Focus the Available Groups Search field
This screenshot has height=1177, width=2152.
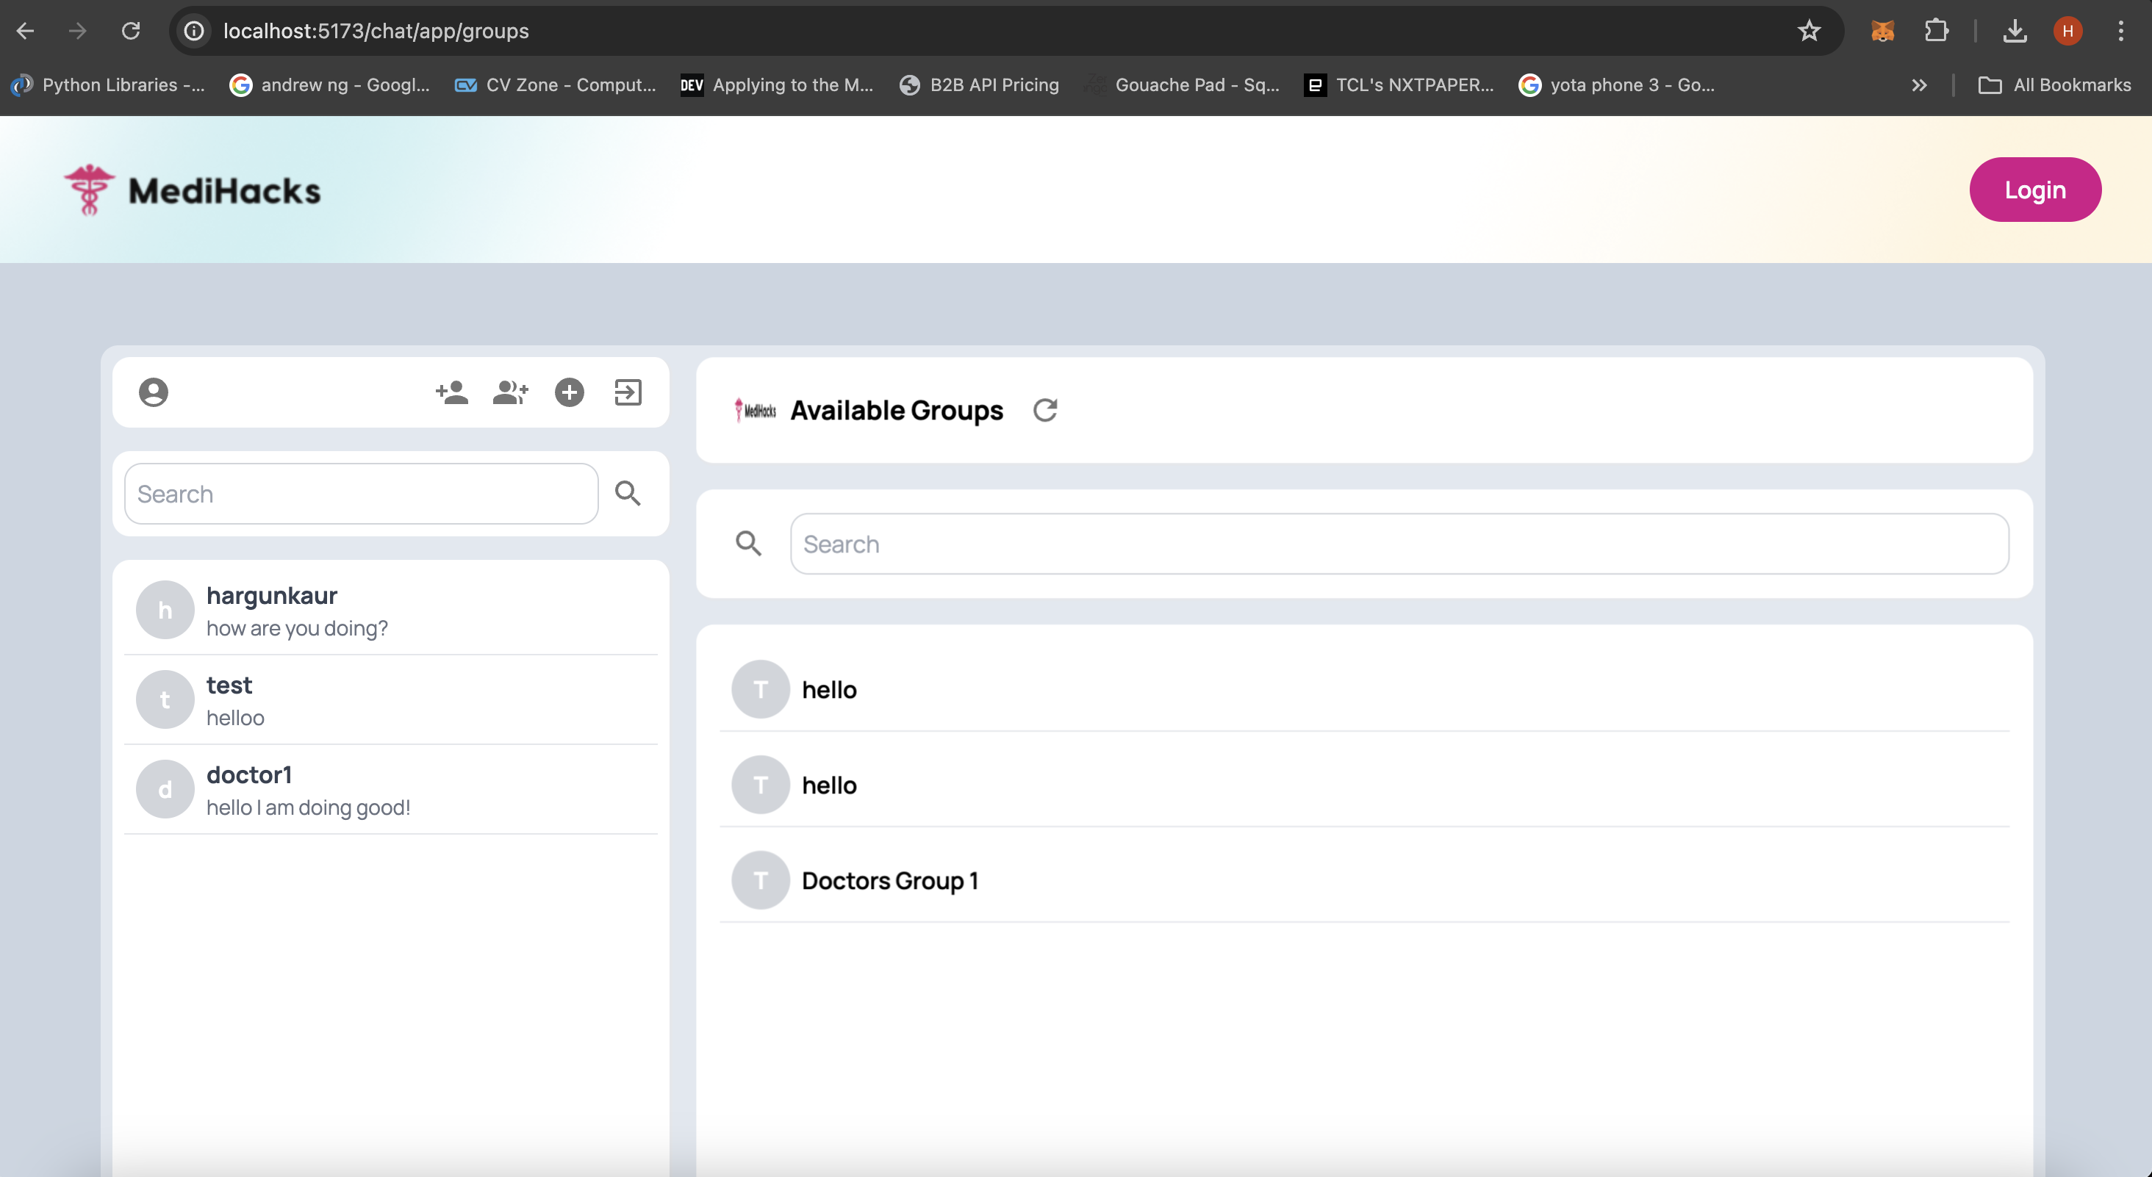pyautogui.click(x=1399, y=544)
